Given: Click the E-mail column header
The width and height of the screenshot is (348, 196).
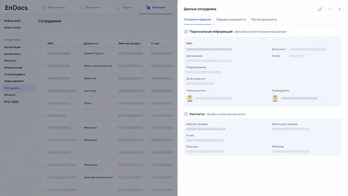Looking at the screenshot, I should click(155, 44).
